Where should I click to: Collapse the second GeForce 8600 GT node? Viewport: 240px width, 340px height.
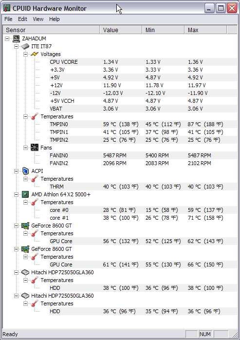(16, 249)
